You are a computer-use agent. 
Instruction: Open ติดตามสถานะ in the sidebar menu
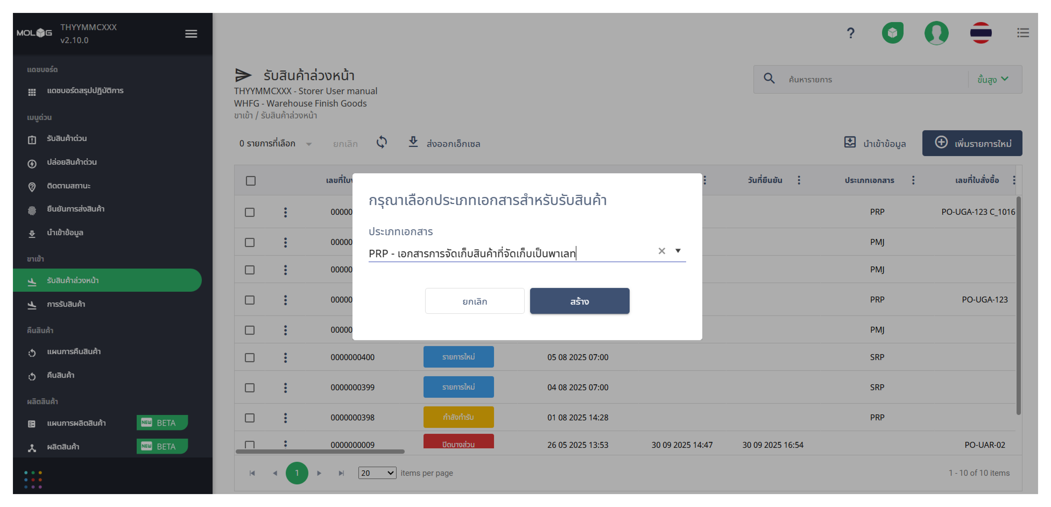pyautogui.click(x=69, y=186)
